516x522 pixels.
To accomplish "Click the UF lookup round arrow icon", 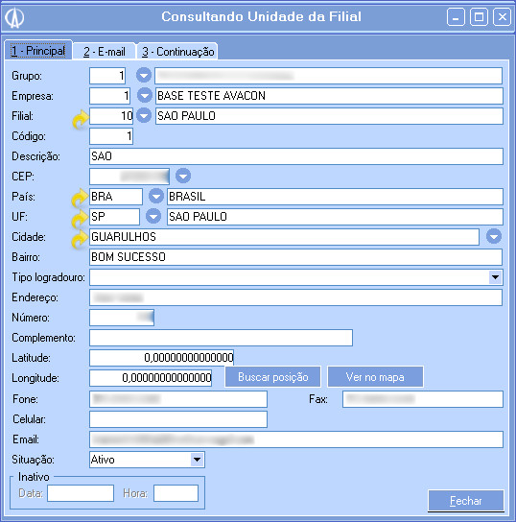I will pos(153,217).
